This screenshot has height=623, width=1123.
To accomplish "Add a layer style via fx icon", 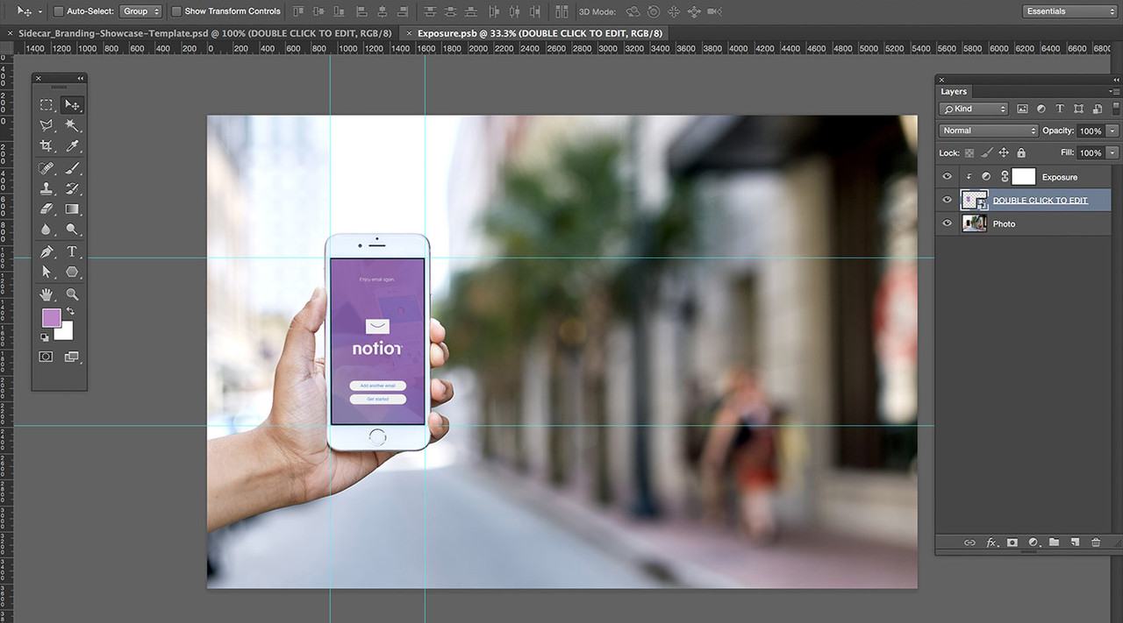I will pos(991,542).
